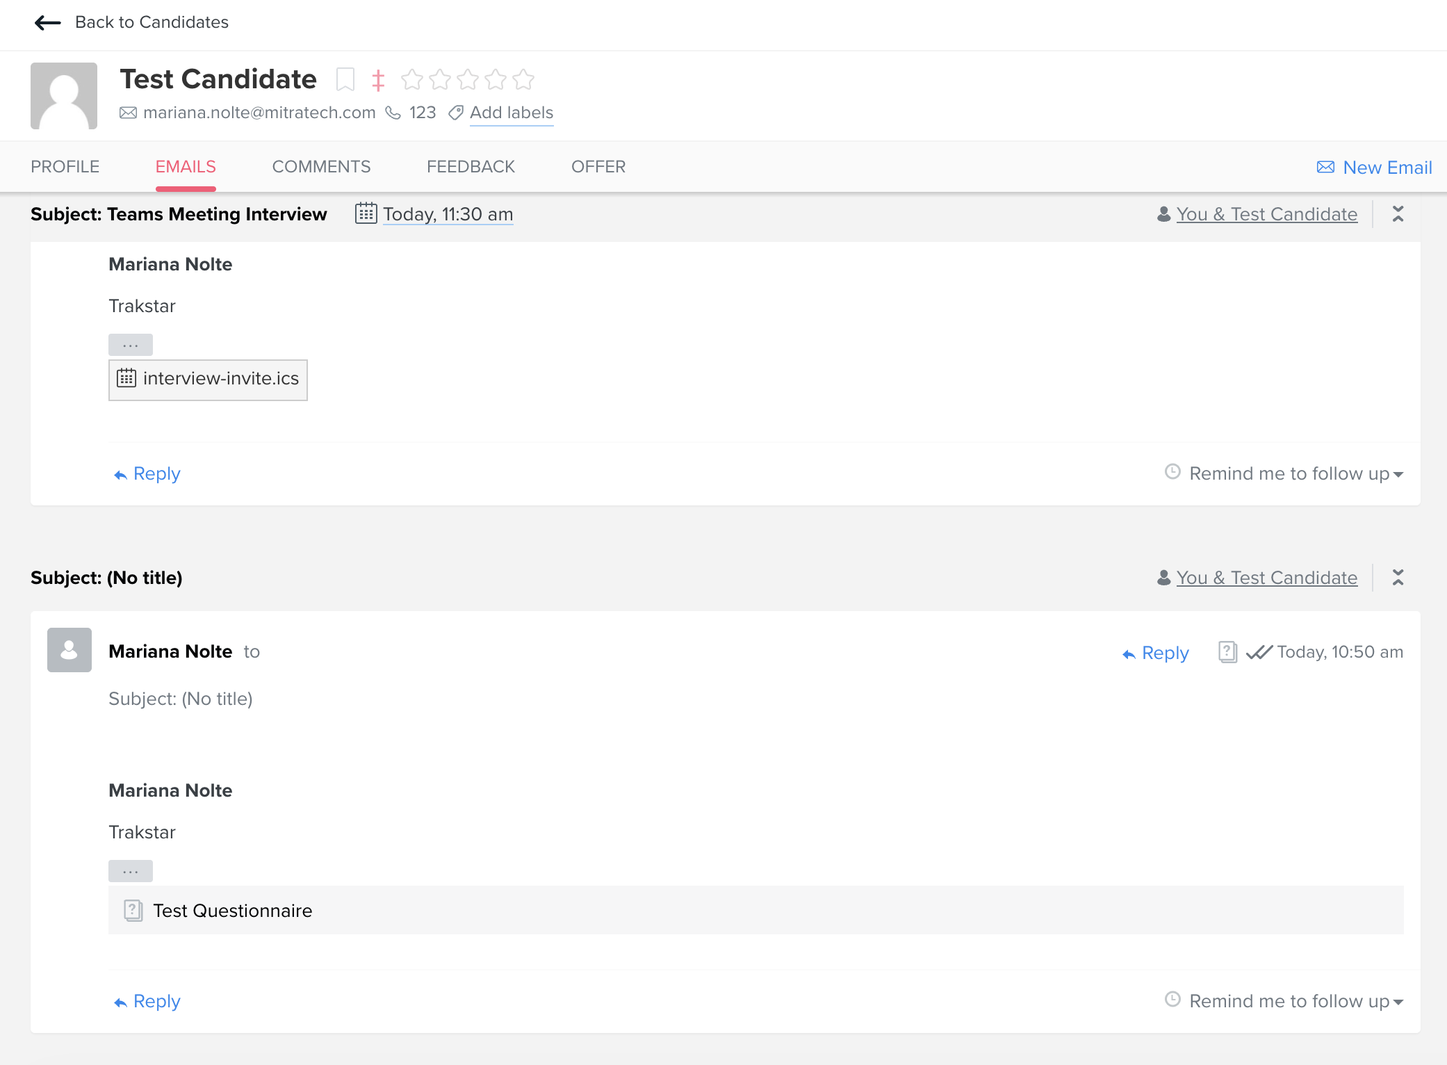This screenshot has width=1447, height=1065.
Task: Open You & Test Candidate participants in (No title) thread
Action: pyautogui.click(x=1266, y=578)
